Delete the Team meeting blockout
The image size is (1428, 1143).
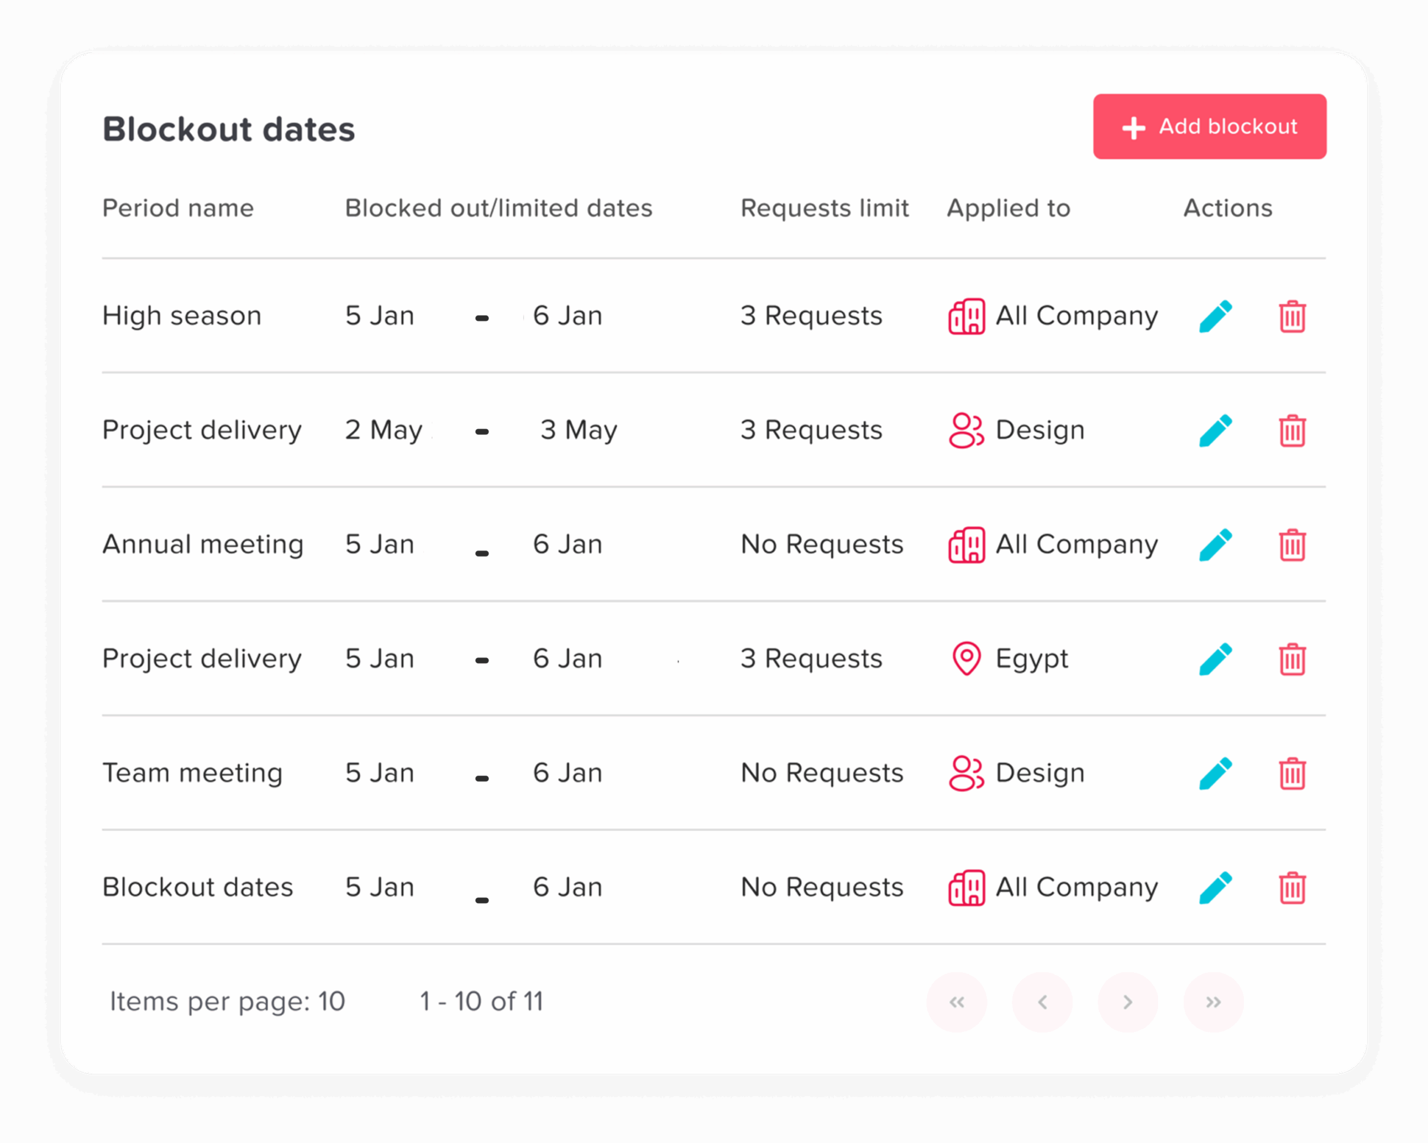[x=1291, y=774]
